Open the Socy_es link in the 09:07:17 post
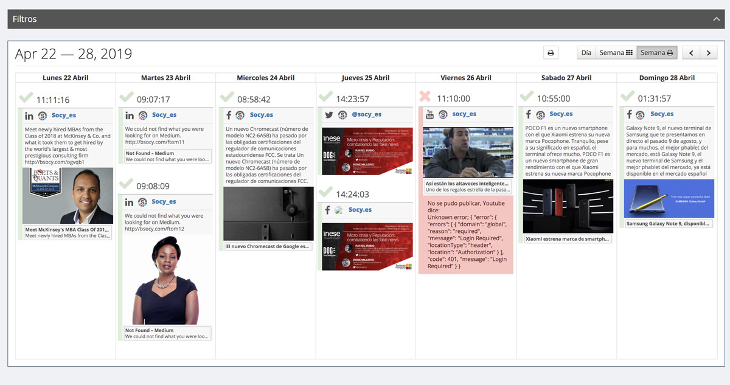730x385 pixels. (x=164, y=115)
